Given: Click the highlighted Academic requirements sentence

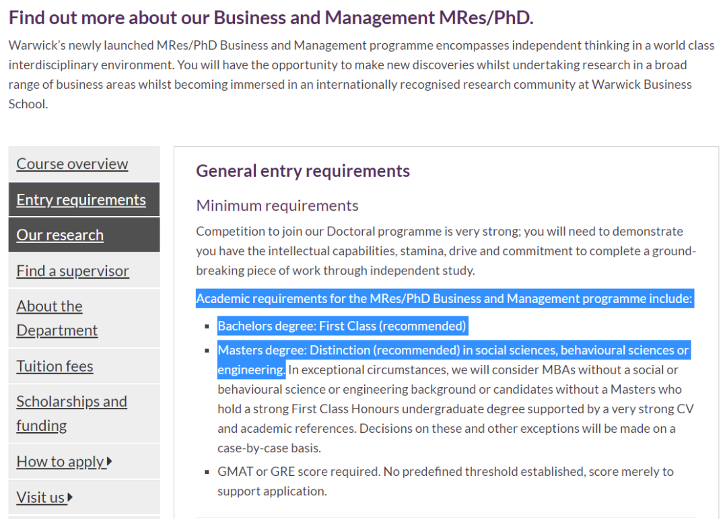Looking at the screenshot, I should 444,298.
